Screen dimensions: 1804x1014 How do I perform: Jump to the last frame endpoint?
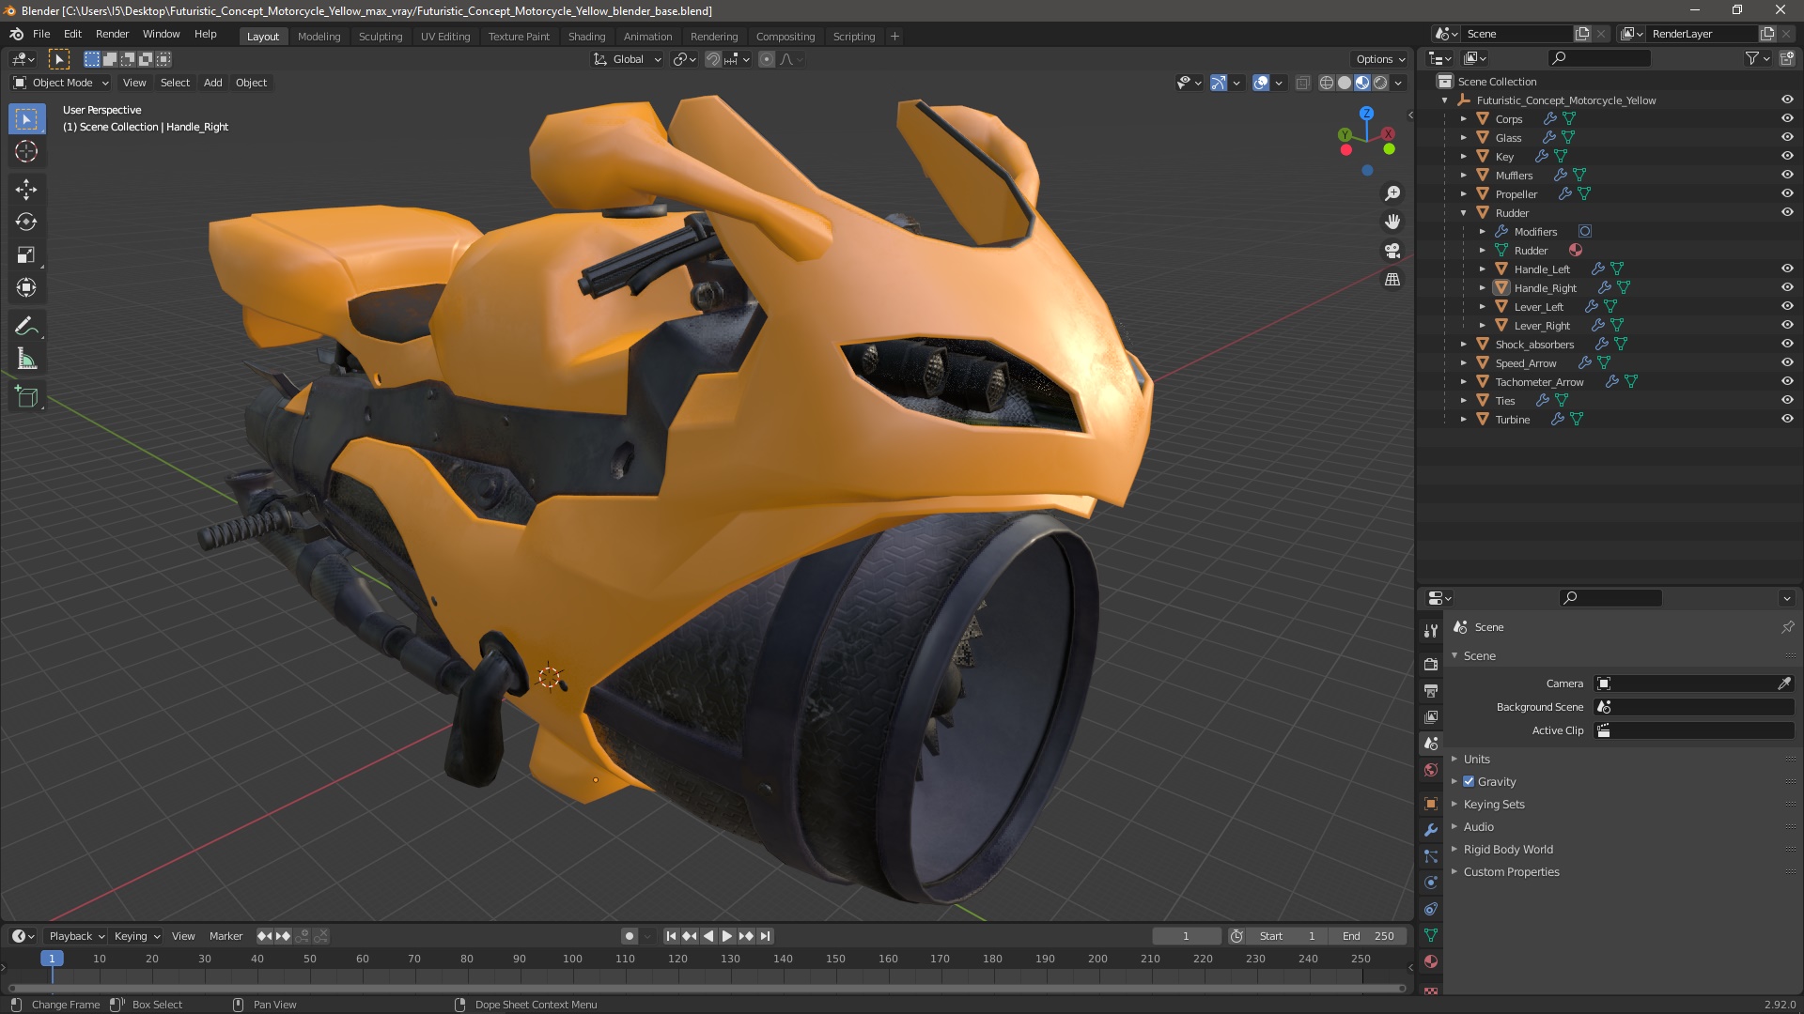coord(765,936)
